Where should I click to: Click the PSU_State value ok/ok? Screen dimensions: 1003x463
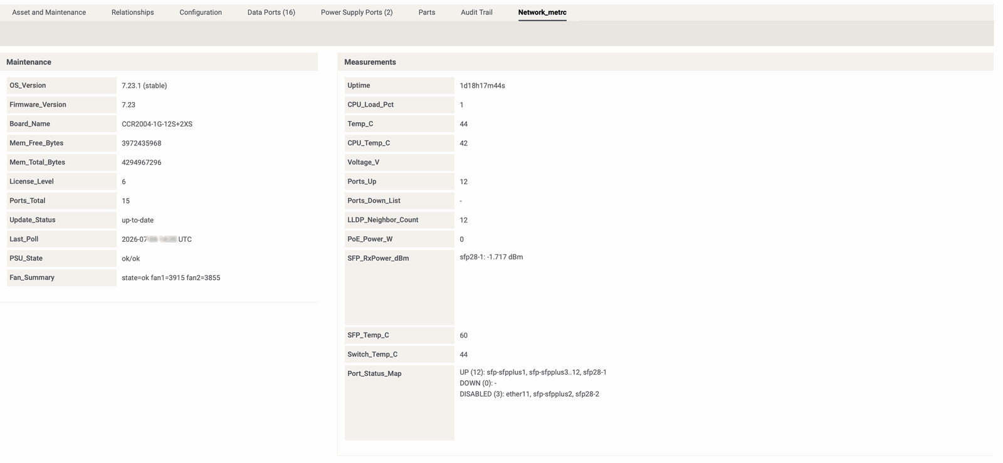130,259
